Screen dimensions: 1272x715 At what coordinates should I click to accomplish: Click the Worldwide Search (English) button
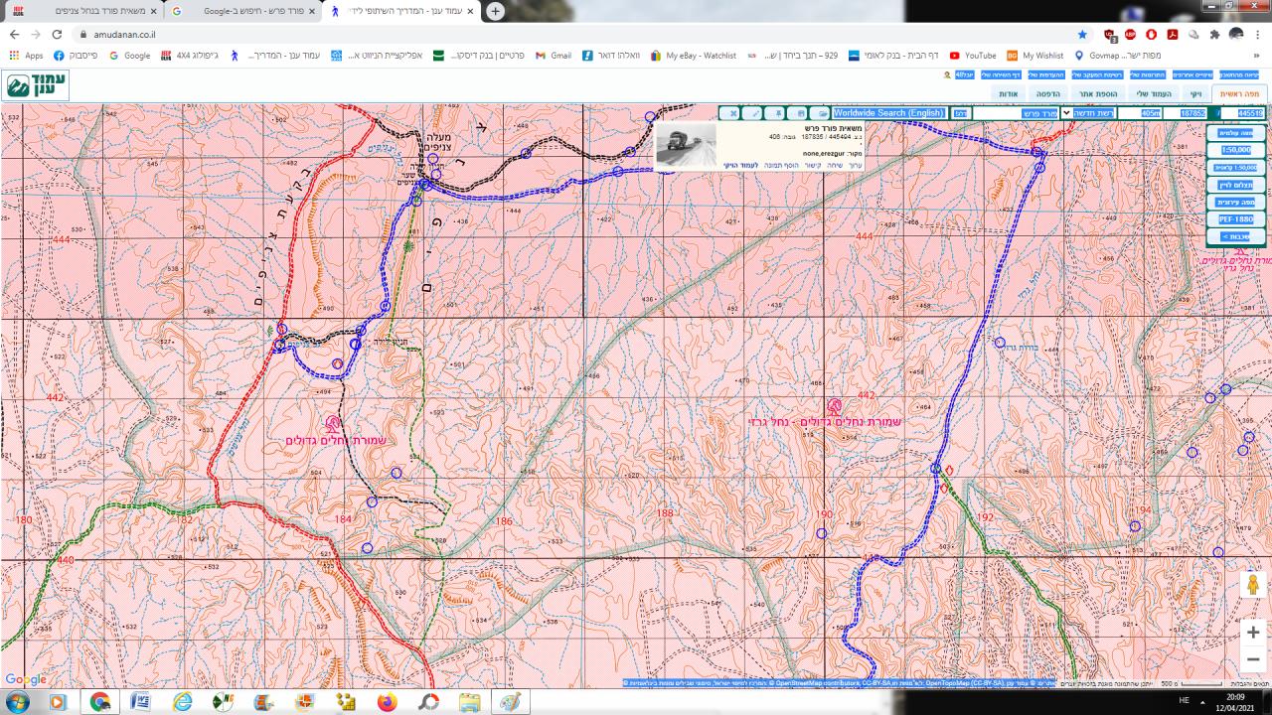click(x=888, y=113)
